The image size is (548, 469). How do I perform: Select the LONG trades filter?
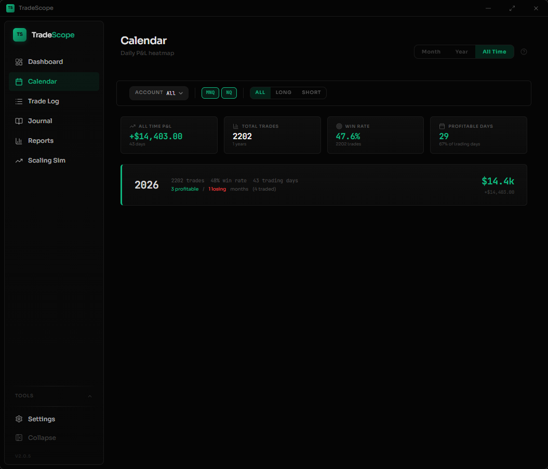point(283,92)
